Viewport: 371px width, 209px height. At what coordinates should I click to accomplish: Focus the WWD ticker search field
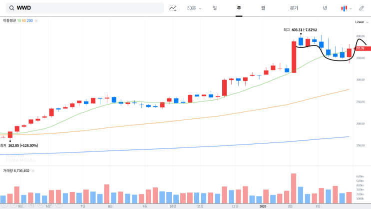click(x=85, y=8)
